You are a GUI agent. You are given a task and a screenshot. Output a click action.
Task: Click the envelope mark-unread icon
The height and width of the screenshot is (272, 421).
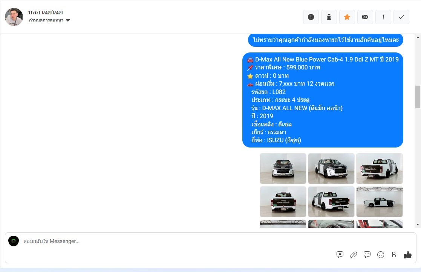365,17
